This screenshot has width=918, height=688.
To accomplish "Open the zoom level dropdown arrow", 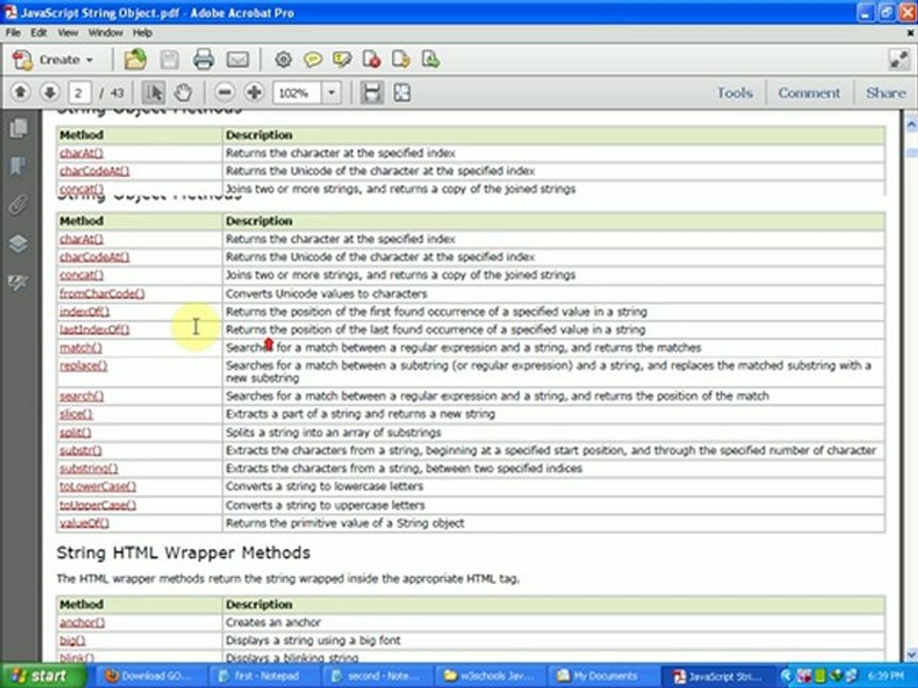I will (332, 93).
